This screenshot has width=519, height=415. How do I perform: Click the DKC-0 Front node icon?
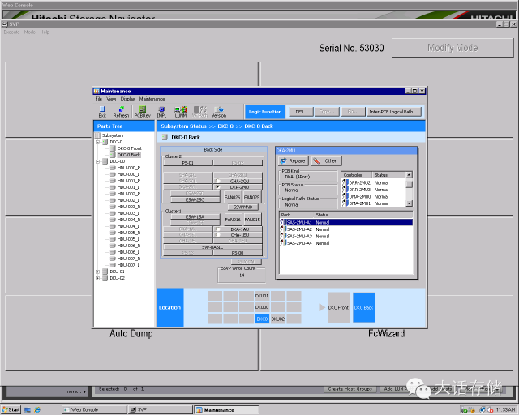(x=113, y=148)
